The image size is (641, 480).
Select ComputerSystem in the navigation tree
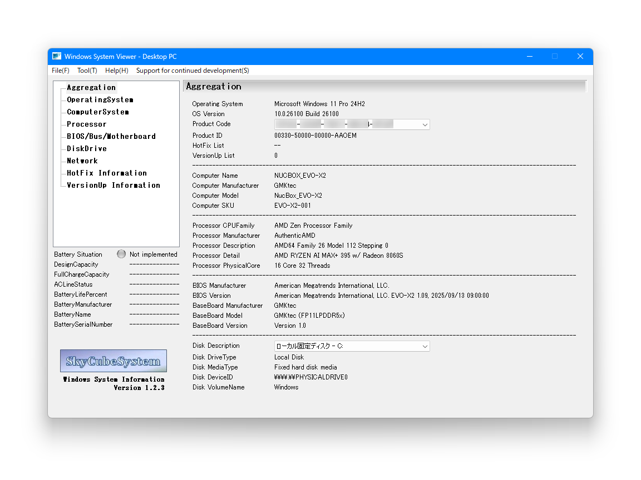tap(97, 112)
